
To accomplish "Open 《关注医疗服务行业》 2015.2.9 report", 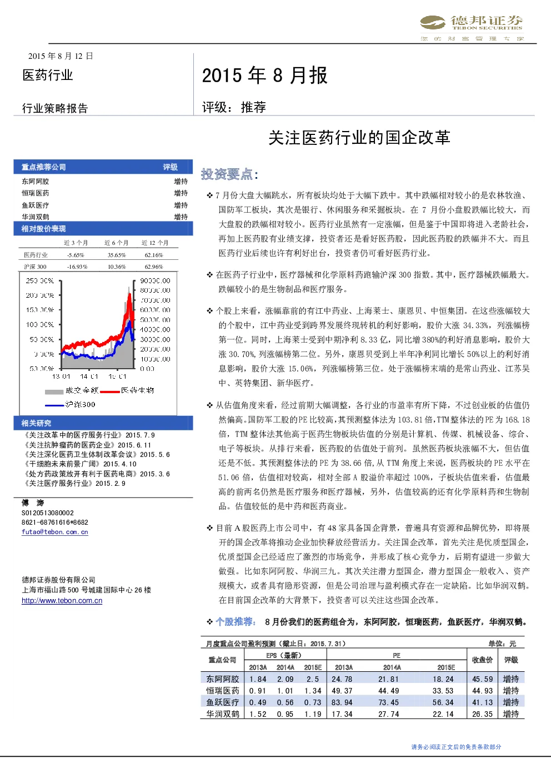I will click(74, 484).
